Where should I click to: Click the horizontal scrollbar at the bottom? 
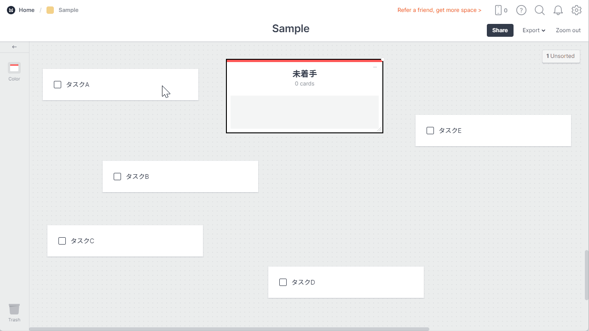[229, 329]
